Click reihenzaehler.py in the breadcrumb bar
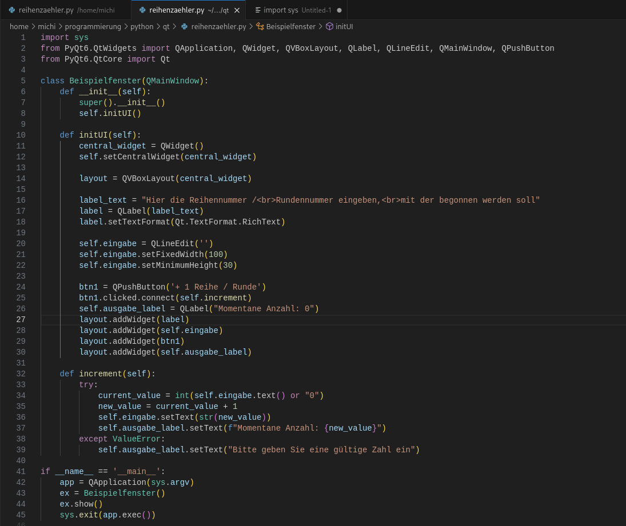This screenshot has width=626, height=526. (x=219, y=26)
